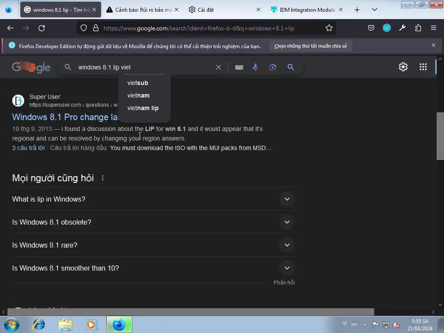List all tabs dropdown arrow
The width and height of the screenshot is (444, 333).
tap(374, 10)
